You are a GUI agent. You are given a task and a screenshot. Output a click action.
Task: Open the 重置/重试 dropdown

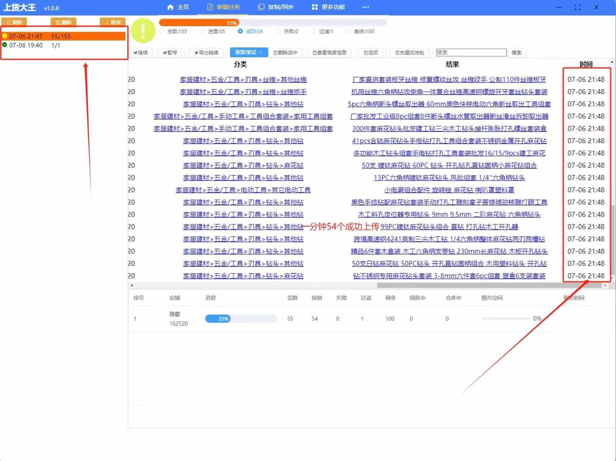[x=249, y=53]
